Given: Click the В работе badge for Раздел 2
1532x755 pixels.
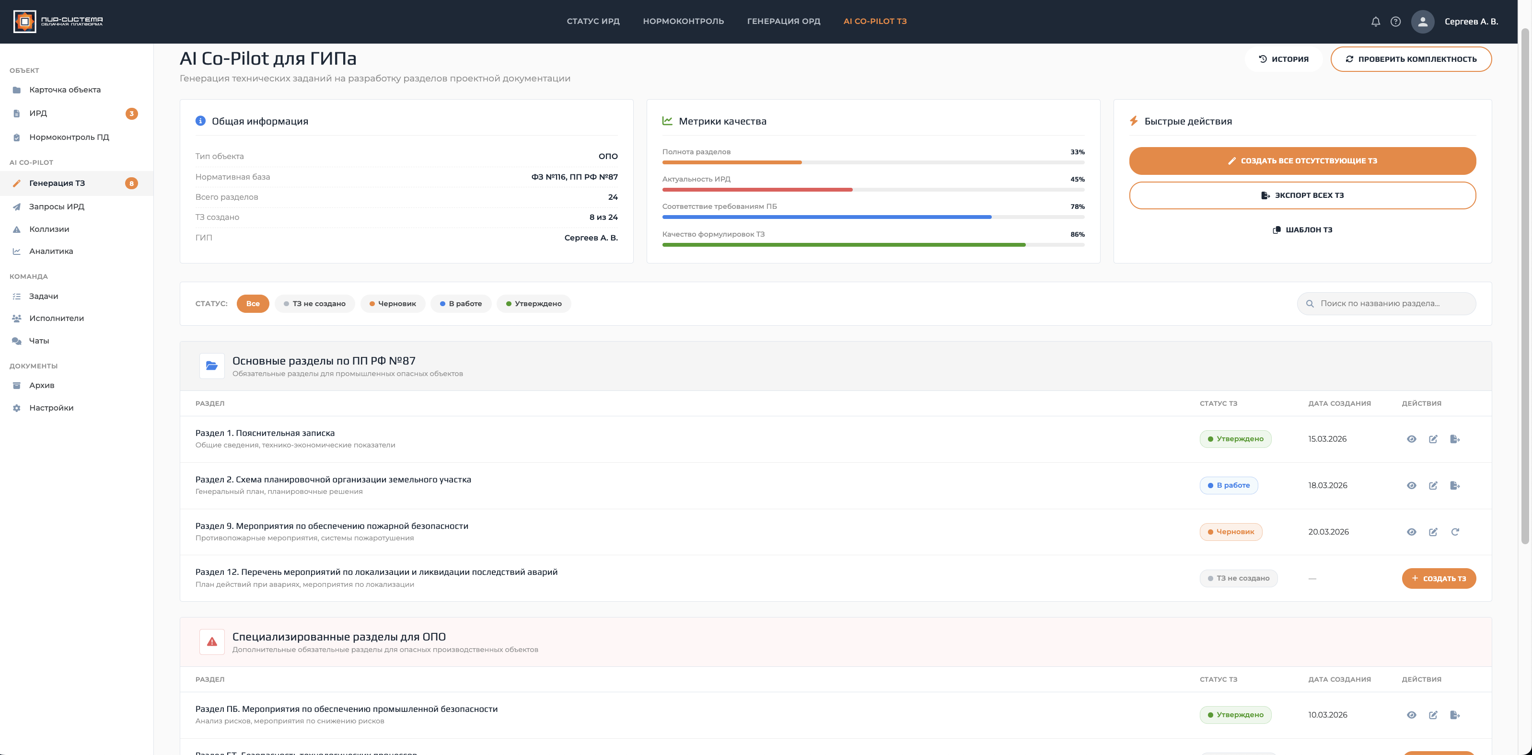Looking at the screenshot, I should click(x=1229, y=485).
